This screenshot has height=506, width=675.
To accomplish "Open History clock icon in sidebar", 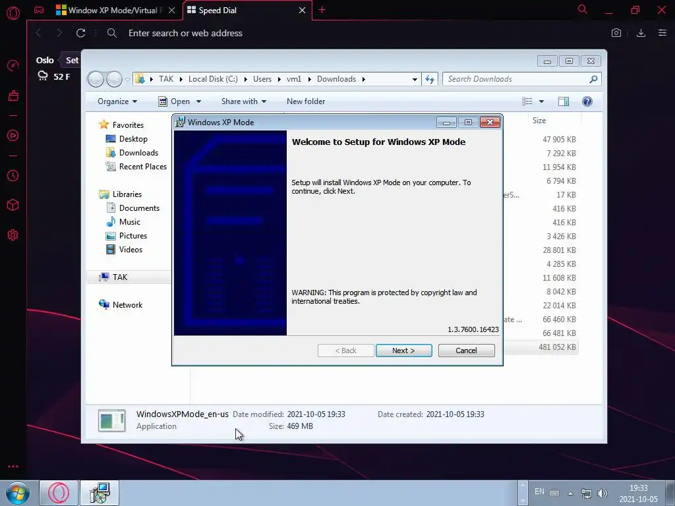I will pos(13,175).
